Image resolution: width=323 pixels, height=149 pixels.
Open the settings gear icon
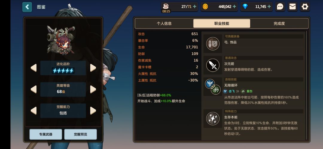[305, 7]
